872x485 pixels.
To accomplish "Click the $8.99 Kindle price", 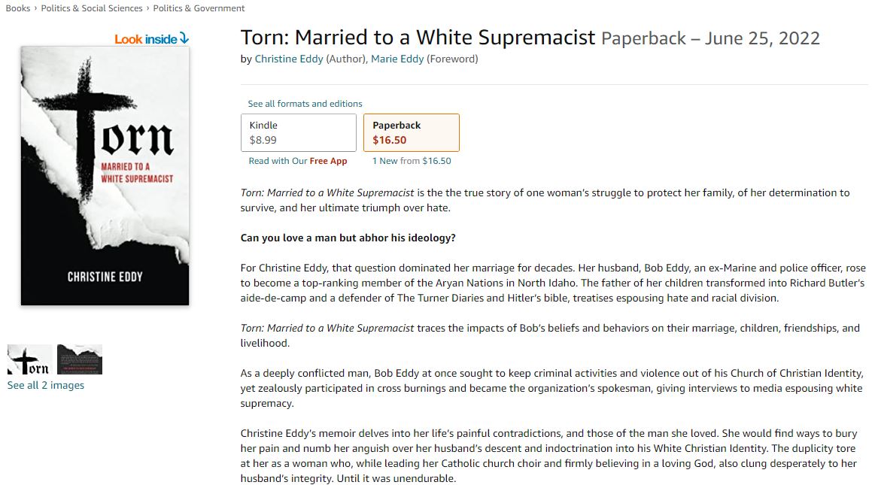I will [x=263, y=140].
